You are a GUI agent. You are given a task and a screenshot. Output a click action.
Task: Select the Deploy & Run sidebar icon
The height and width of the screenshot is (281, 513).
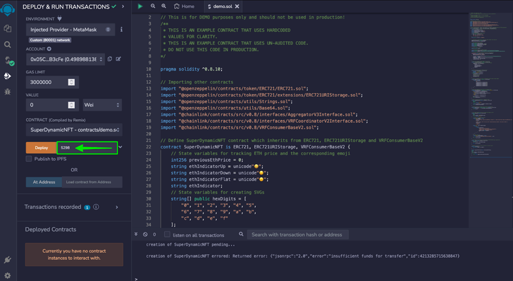(x=8, y=76)
